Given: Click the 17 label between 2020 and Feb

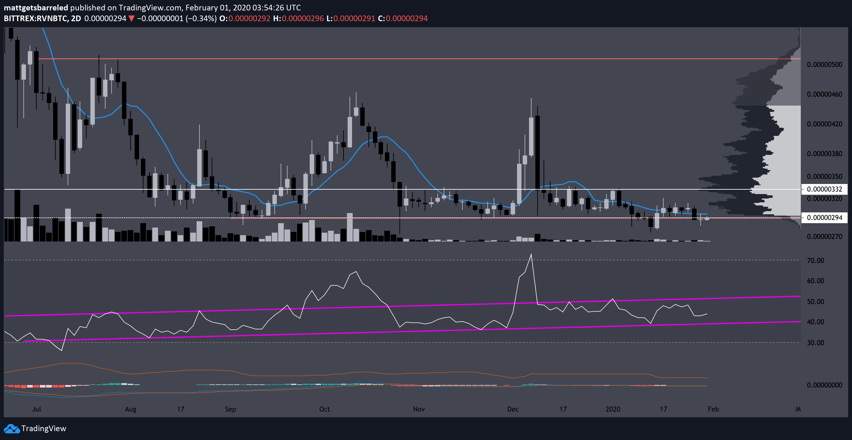Looking at the screenshot, I should pos(663,409).
